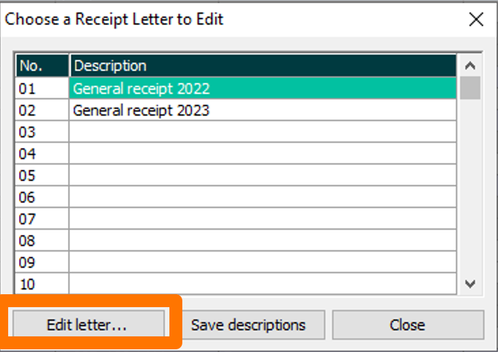Click empty description cell for row 07

point(263,219)
